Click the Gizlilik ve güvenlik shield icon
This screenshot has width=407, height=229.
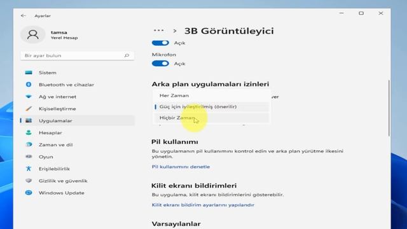tap(29, 181)
